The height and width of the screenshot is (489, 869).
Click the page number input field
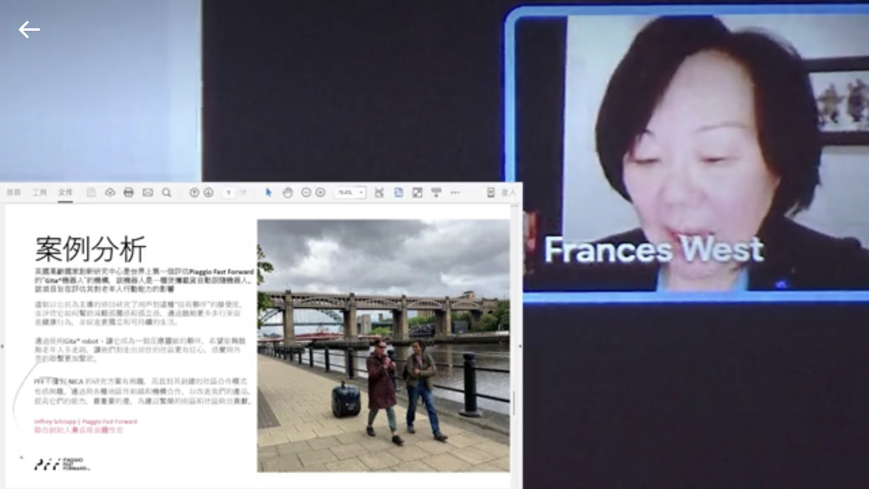229,193
